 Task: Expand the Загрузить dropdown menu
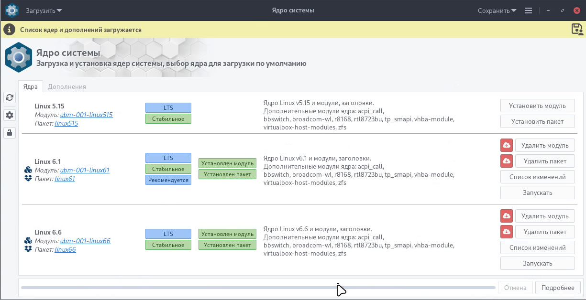pyautogui.click(x=44, y=11)
